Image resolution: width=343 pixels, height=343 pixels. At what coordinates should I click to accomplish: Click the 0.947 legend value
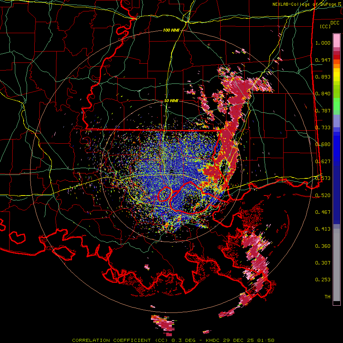tap(323, 60)
